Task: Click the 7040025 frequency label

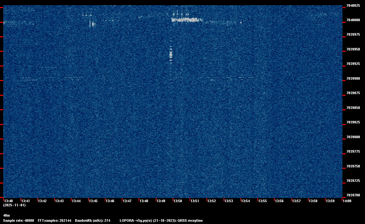Action: 353,5
